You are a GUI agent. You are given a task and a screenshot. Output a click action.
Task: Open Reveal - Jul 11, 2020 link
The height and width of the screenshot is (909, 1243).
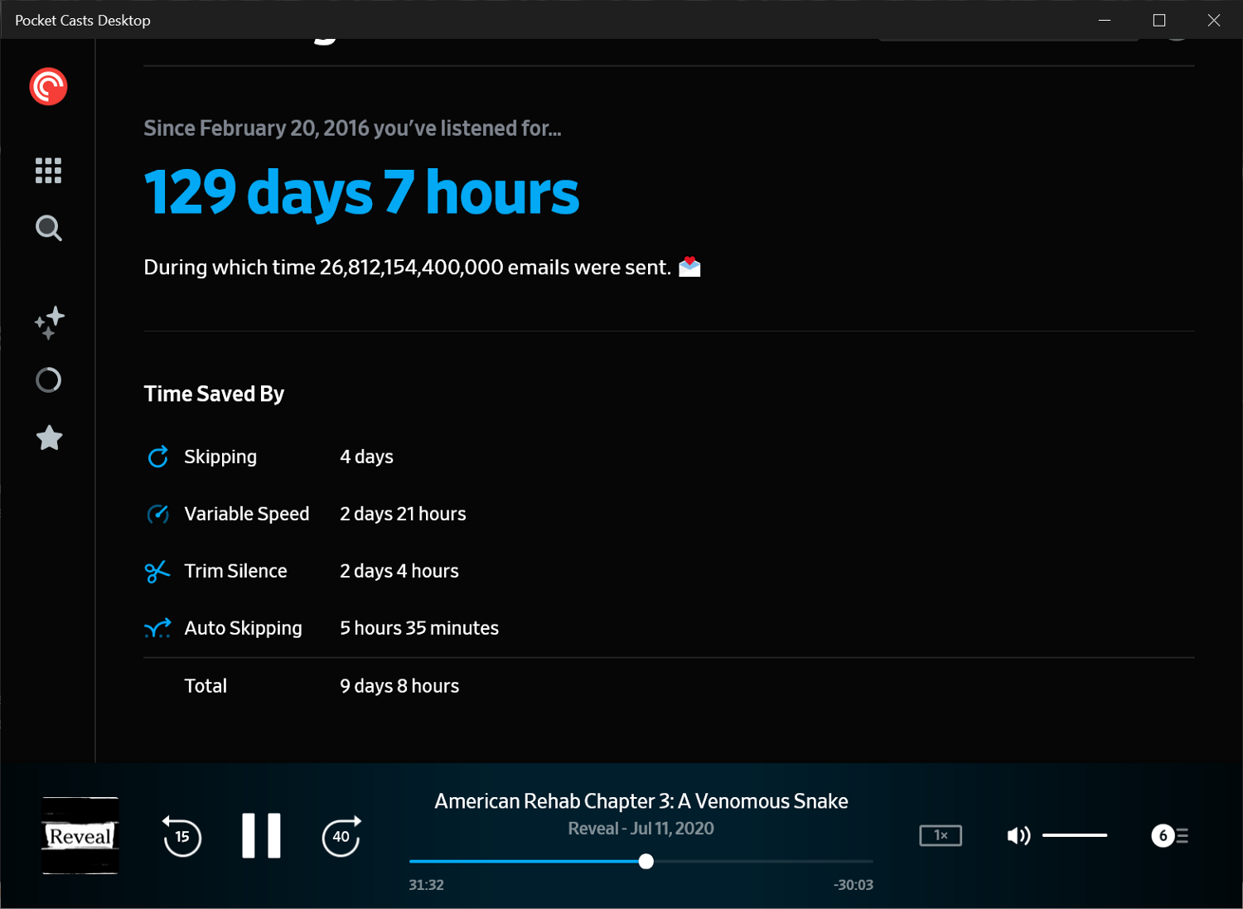click(x=641, y=829)
